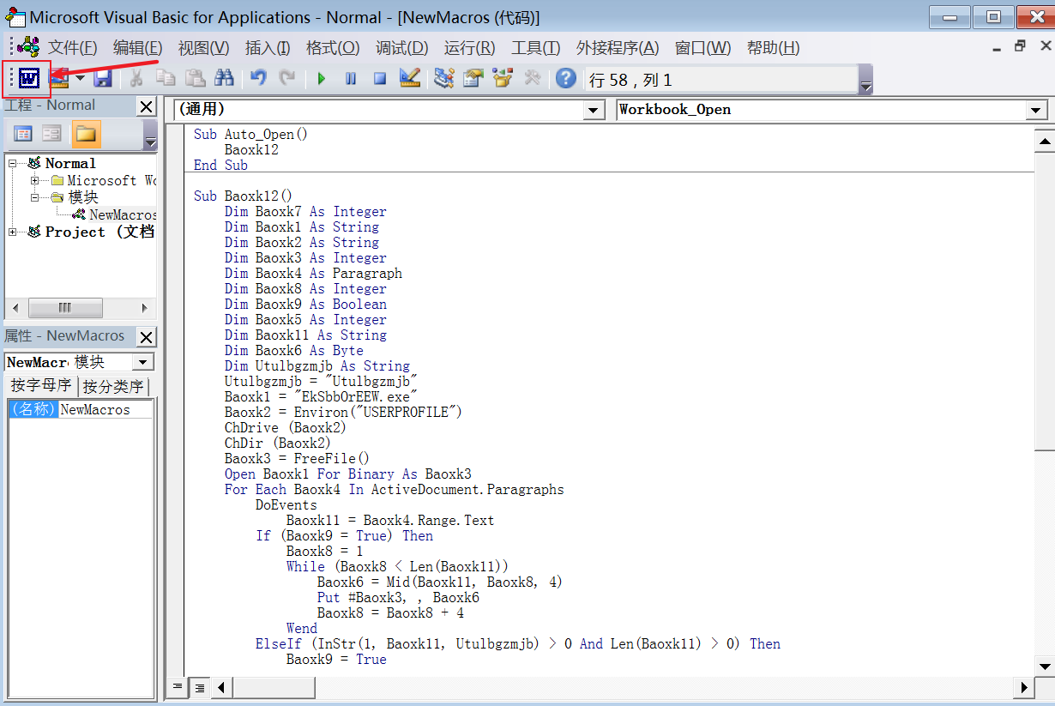Click View Code icon in project panel
Viewport: 1055px width, 706px height.
[x=23, y=133]
